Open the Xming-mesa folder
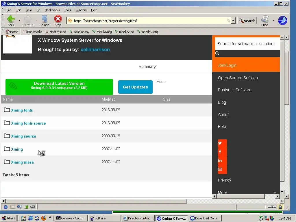Viewport: 296px width, 222px height. [x=22, y=162]
